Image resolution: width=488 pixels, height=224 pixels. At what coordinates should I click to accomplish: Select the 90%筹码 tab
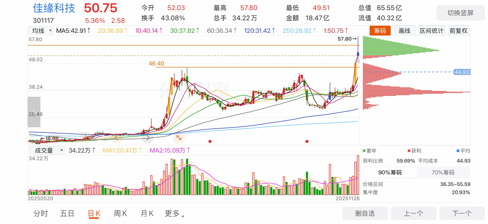[x=390, y=172]
